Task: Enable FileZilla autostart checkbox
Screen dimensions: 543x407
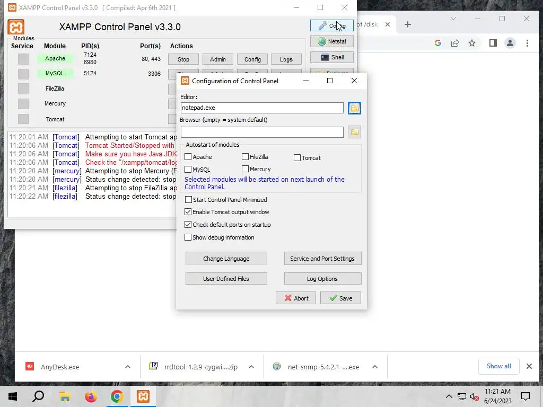Action: point(245,157)
